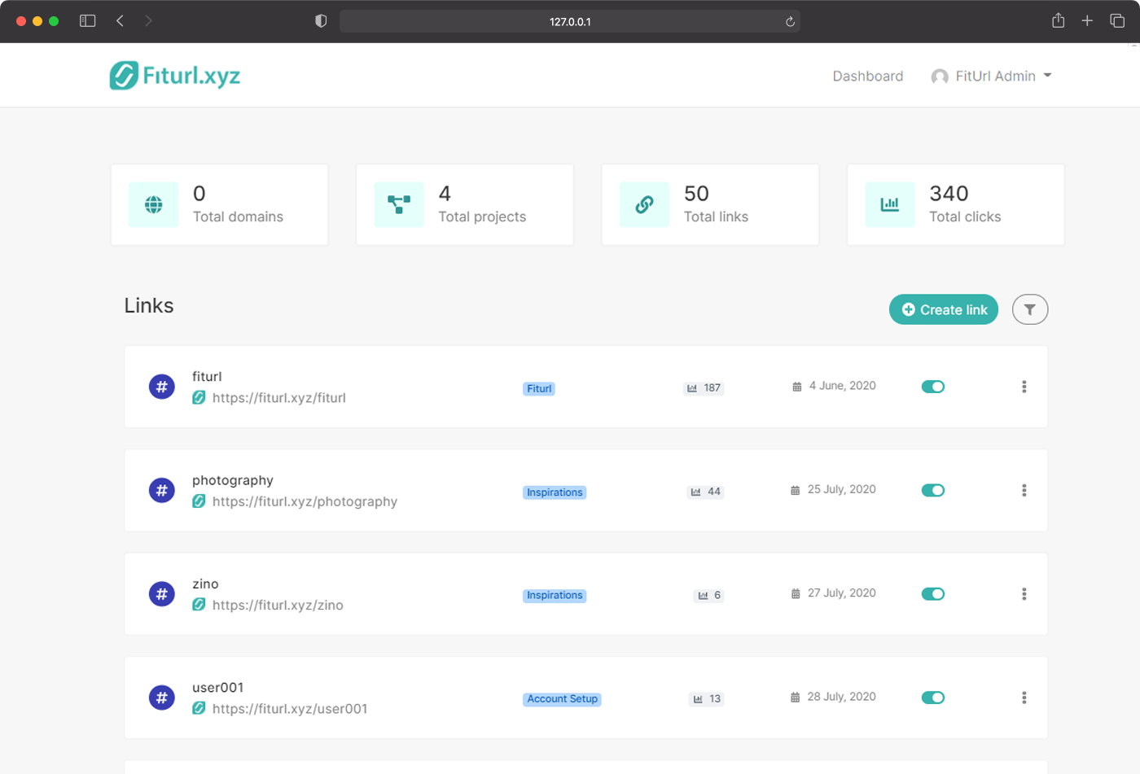Open the https://fiturl.xyz/zino short link
The width and height of the screenshot is (1140, 774).
(x=278, y=606)
